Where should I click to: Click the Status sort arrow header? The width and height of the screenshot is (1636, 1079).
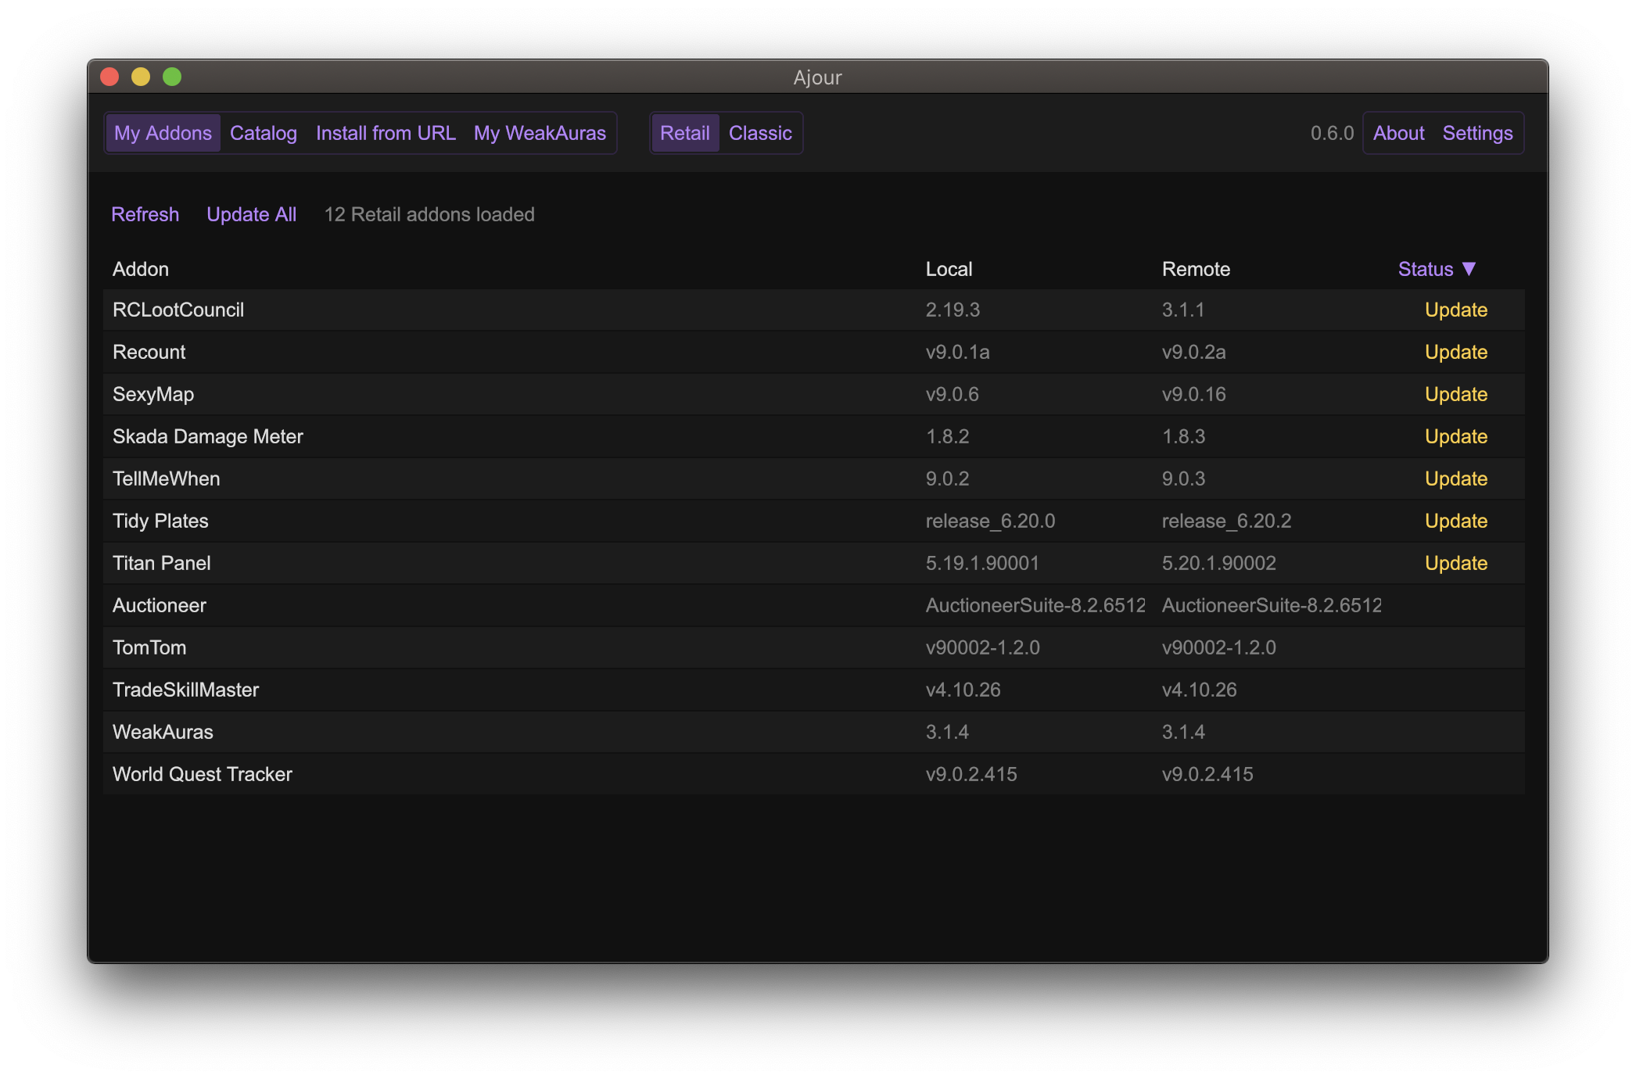pos(1436,269)
